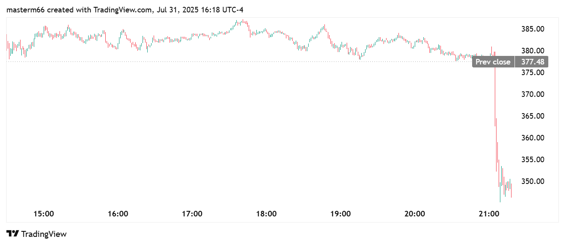Click the TradingView wordmark text at bottom

click(x=44, y=234)
